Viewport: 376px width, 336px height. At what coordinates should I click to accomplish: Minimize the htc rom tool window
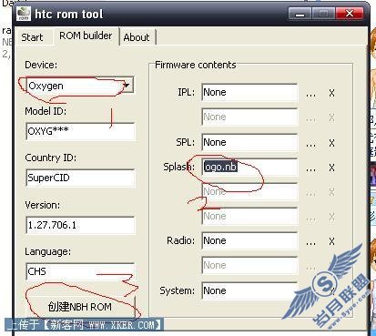(300, 14)
